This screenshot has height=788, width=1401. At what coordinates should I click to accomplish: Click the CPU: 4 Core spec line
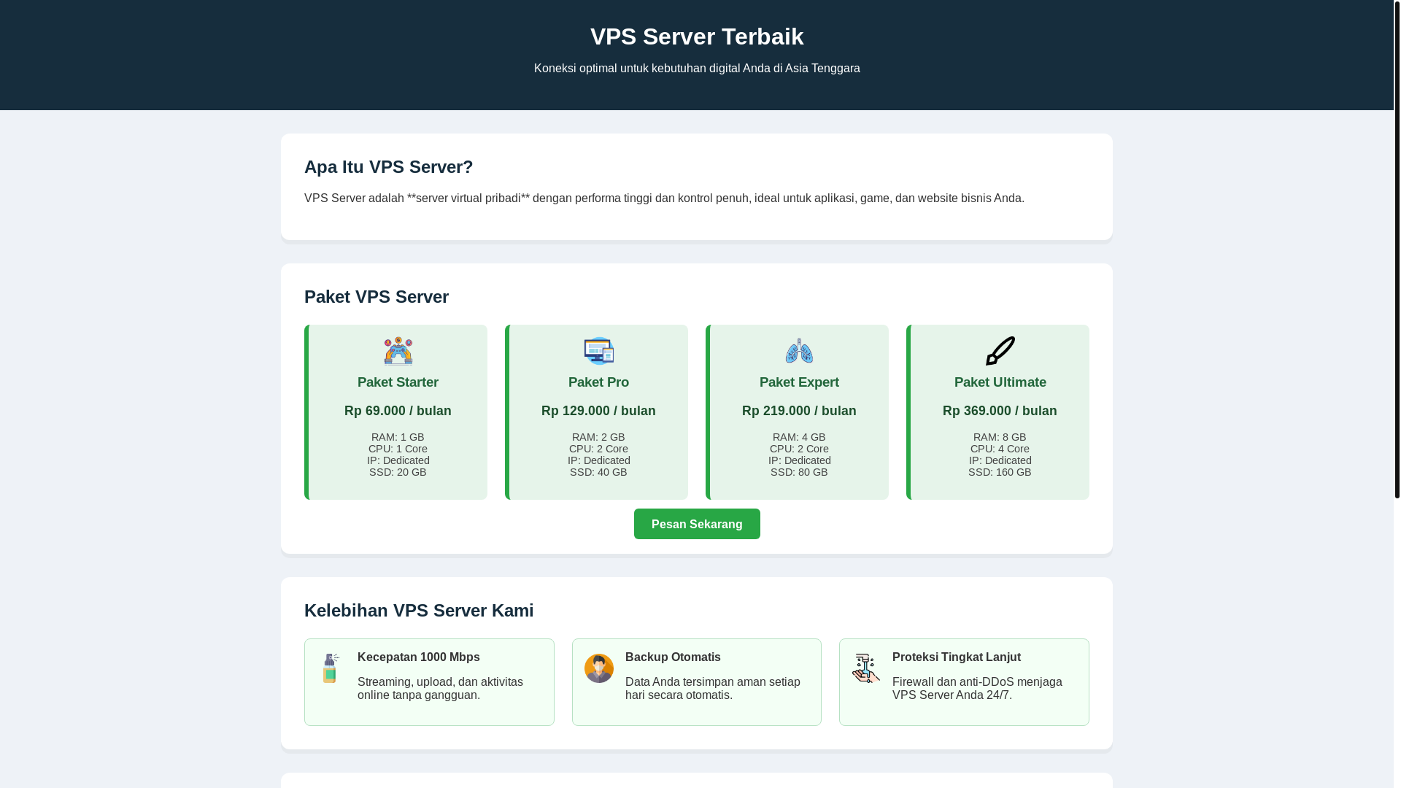[x=1000, y=449]
